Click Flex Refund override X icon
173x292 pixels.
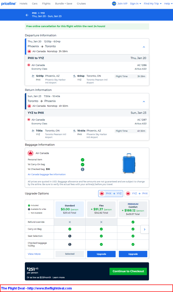(101, 222)
